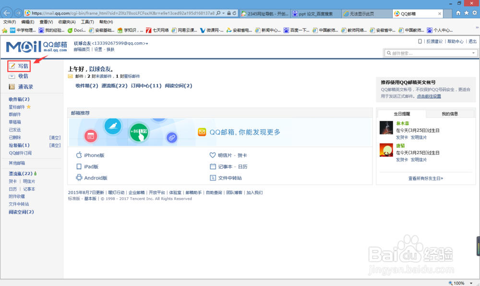480x286 pixels.
Task: Open the 收藏夹(A) menu
Action: pos(67,22)
